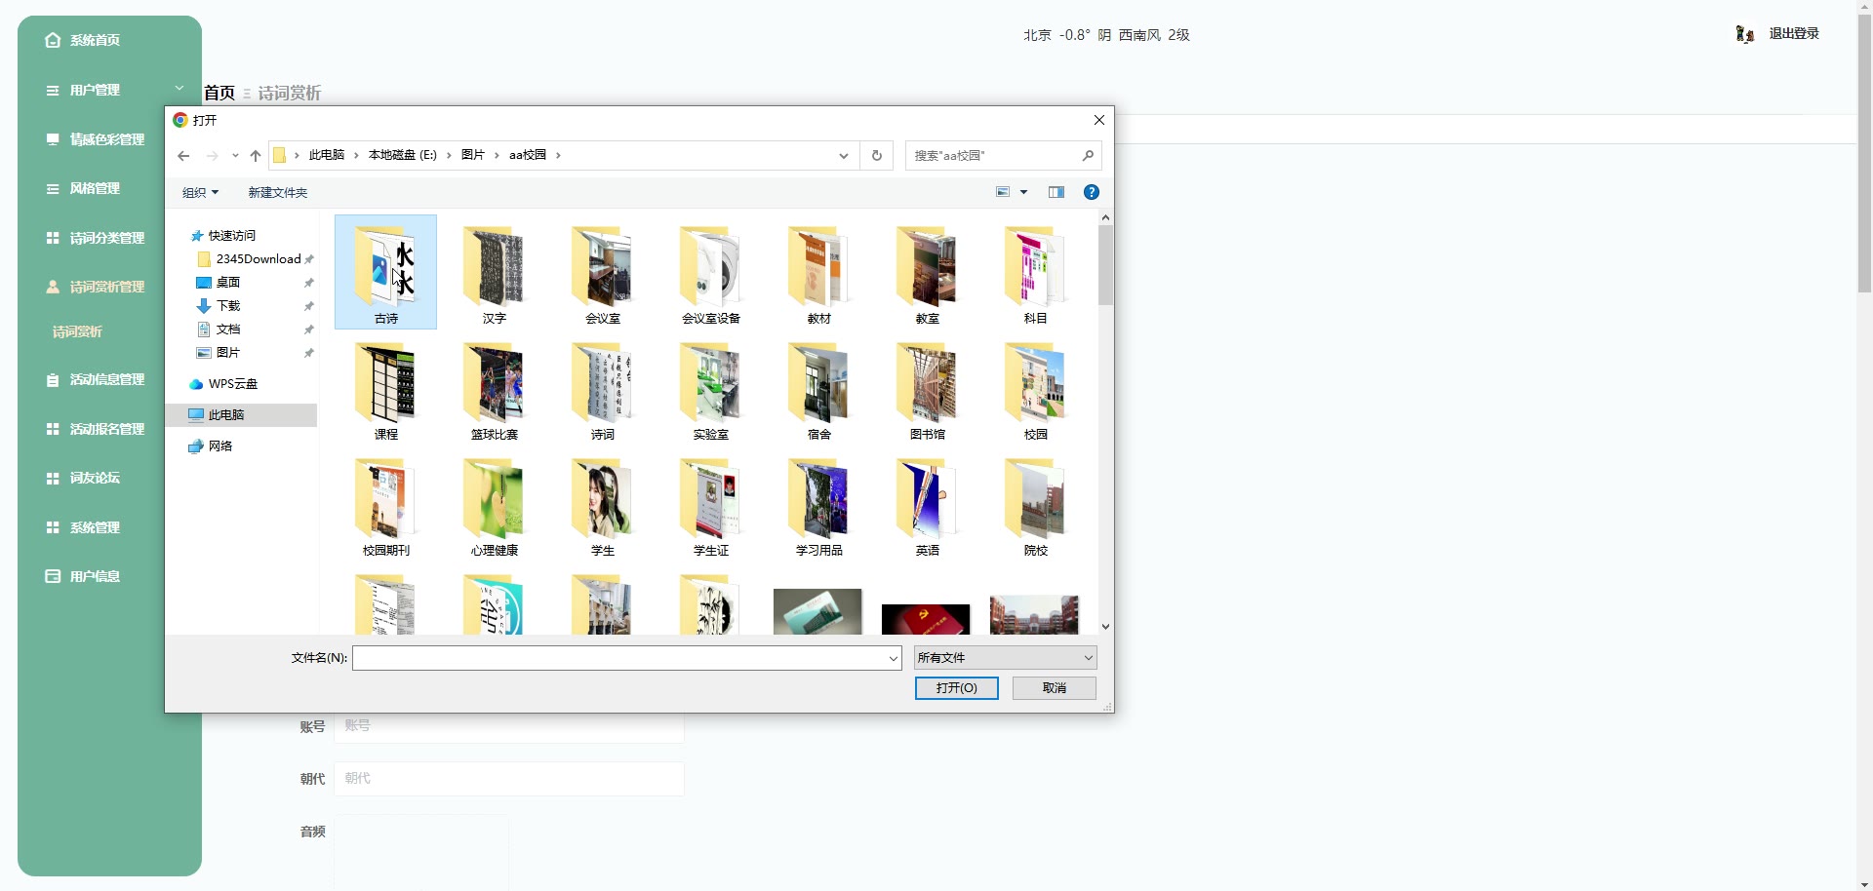Expand the 用户管理 sidebar menu
Viewport: 1873px width, 891px height.
[x=109, y=90]
